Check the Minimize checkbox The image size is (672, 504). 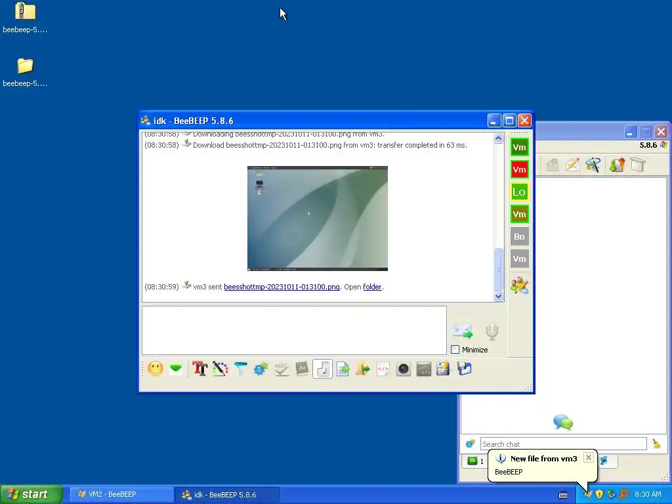[455, 350]
